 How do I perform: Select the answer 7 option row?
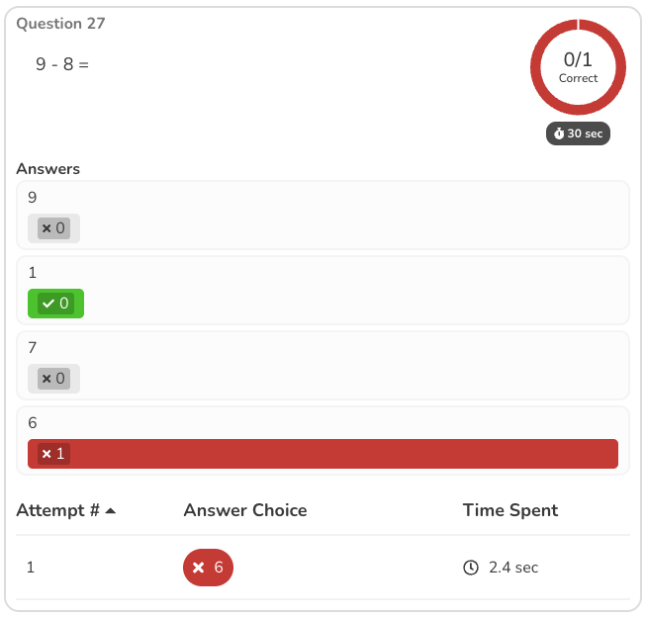pos(323,365)
